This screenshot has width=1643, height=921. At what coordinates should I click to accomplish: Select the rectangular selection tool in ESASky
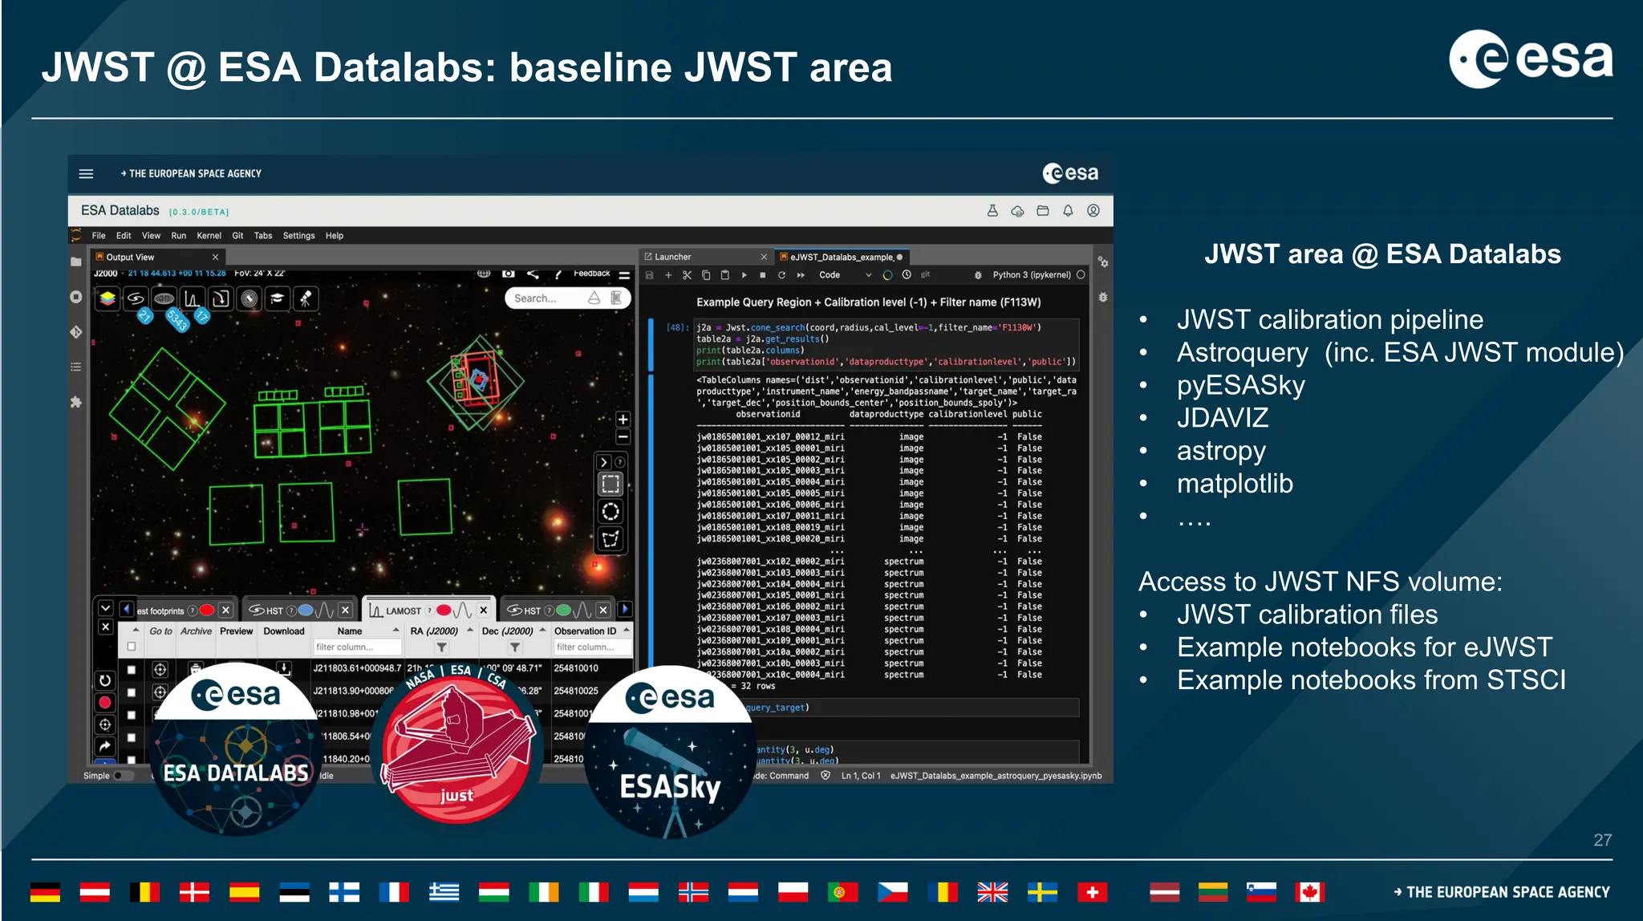611,485
